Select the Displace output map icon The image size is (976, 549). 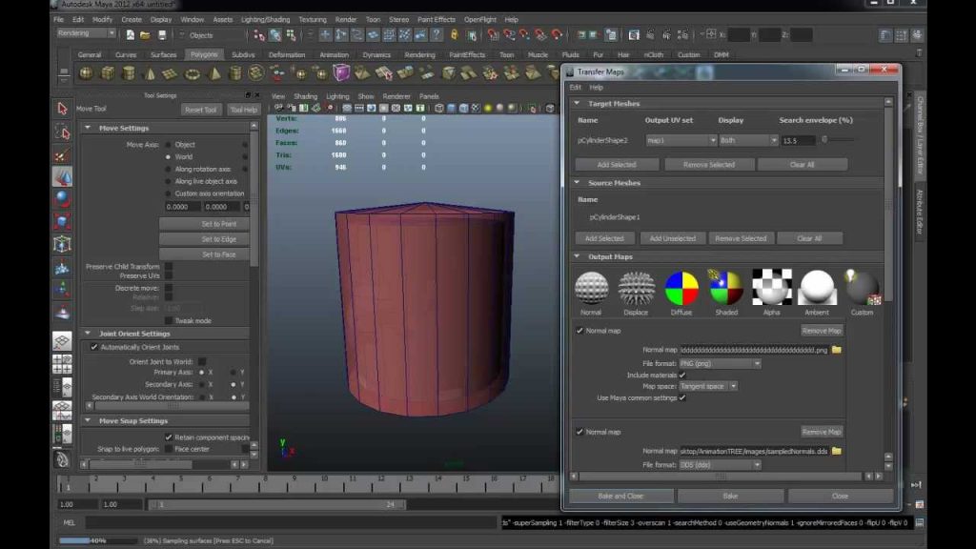(636, 287)
